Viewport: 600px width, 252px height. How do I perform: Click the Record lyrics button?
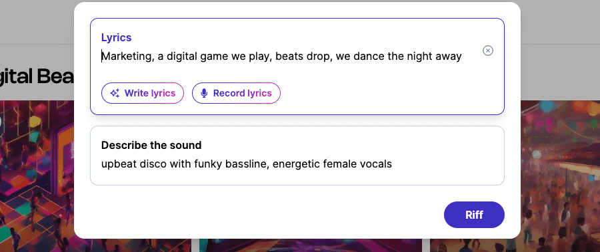coord(236,93)
